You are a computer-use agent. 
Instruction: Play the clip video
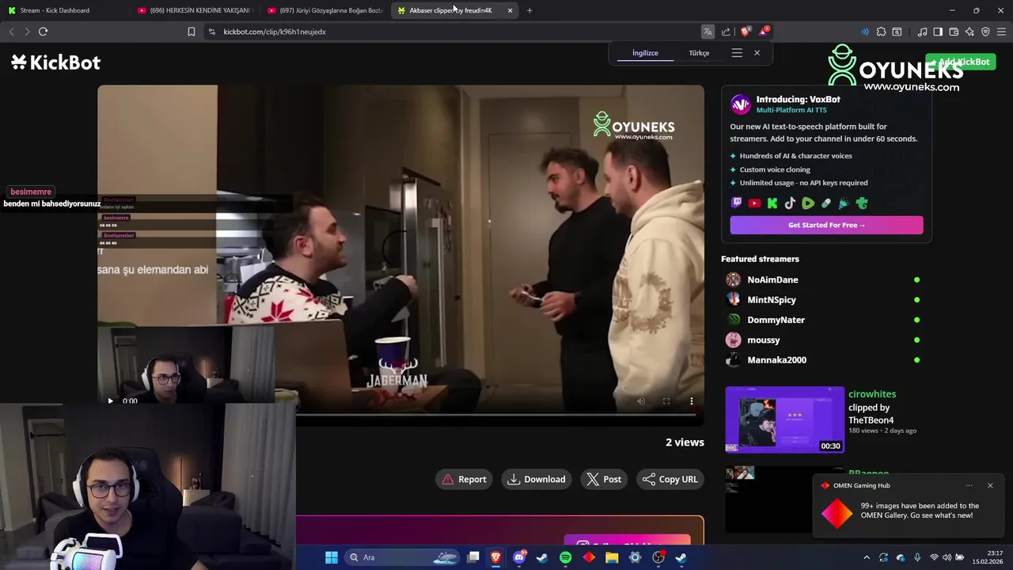tap(111, 401)
